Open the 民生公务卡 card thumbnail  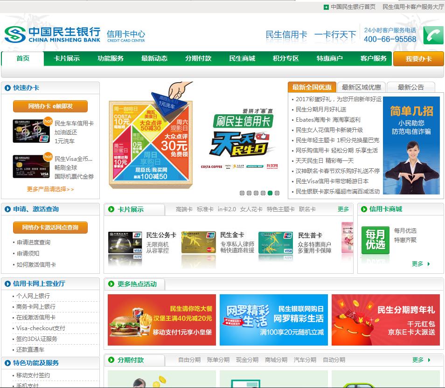coord(125,242)
